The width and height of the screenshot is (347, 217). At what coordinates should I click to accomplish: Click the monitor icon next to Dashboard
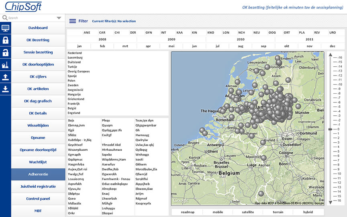[x=5, y=28]
